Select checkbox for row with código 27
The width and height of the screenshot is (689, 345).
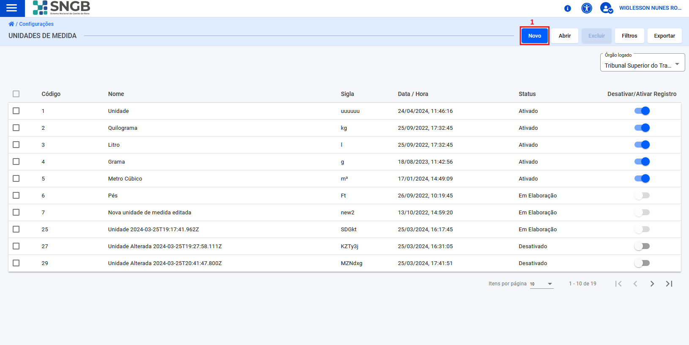pyautogui.click(x=16, y=246)
